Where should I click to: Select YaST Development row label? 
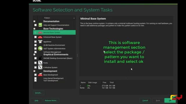(51, 81)
